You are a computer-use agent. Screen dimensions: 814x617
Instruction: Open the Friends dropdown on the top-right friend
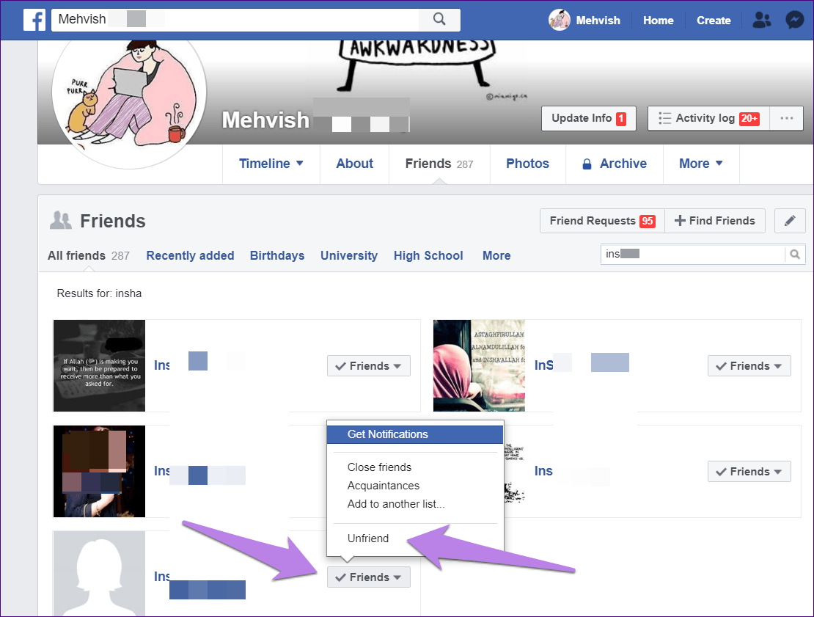[749, 365]
